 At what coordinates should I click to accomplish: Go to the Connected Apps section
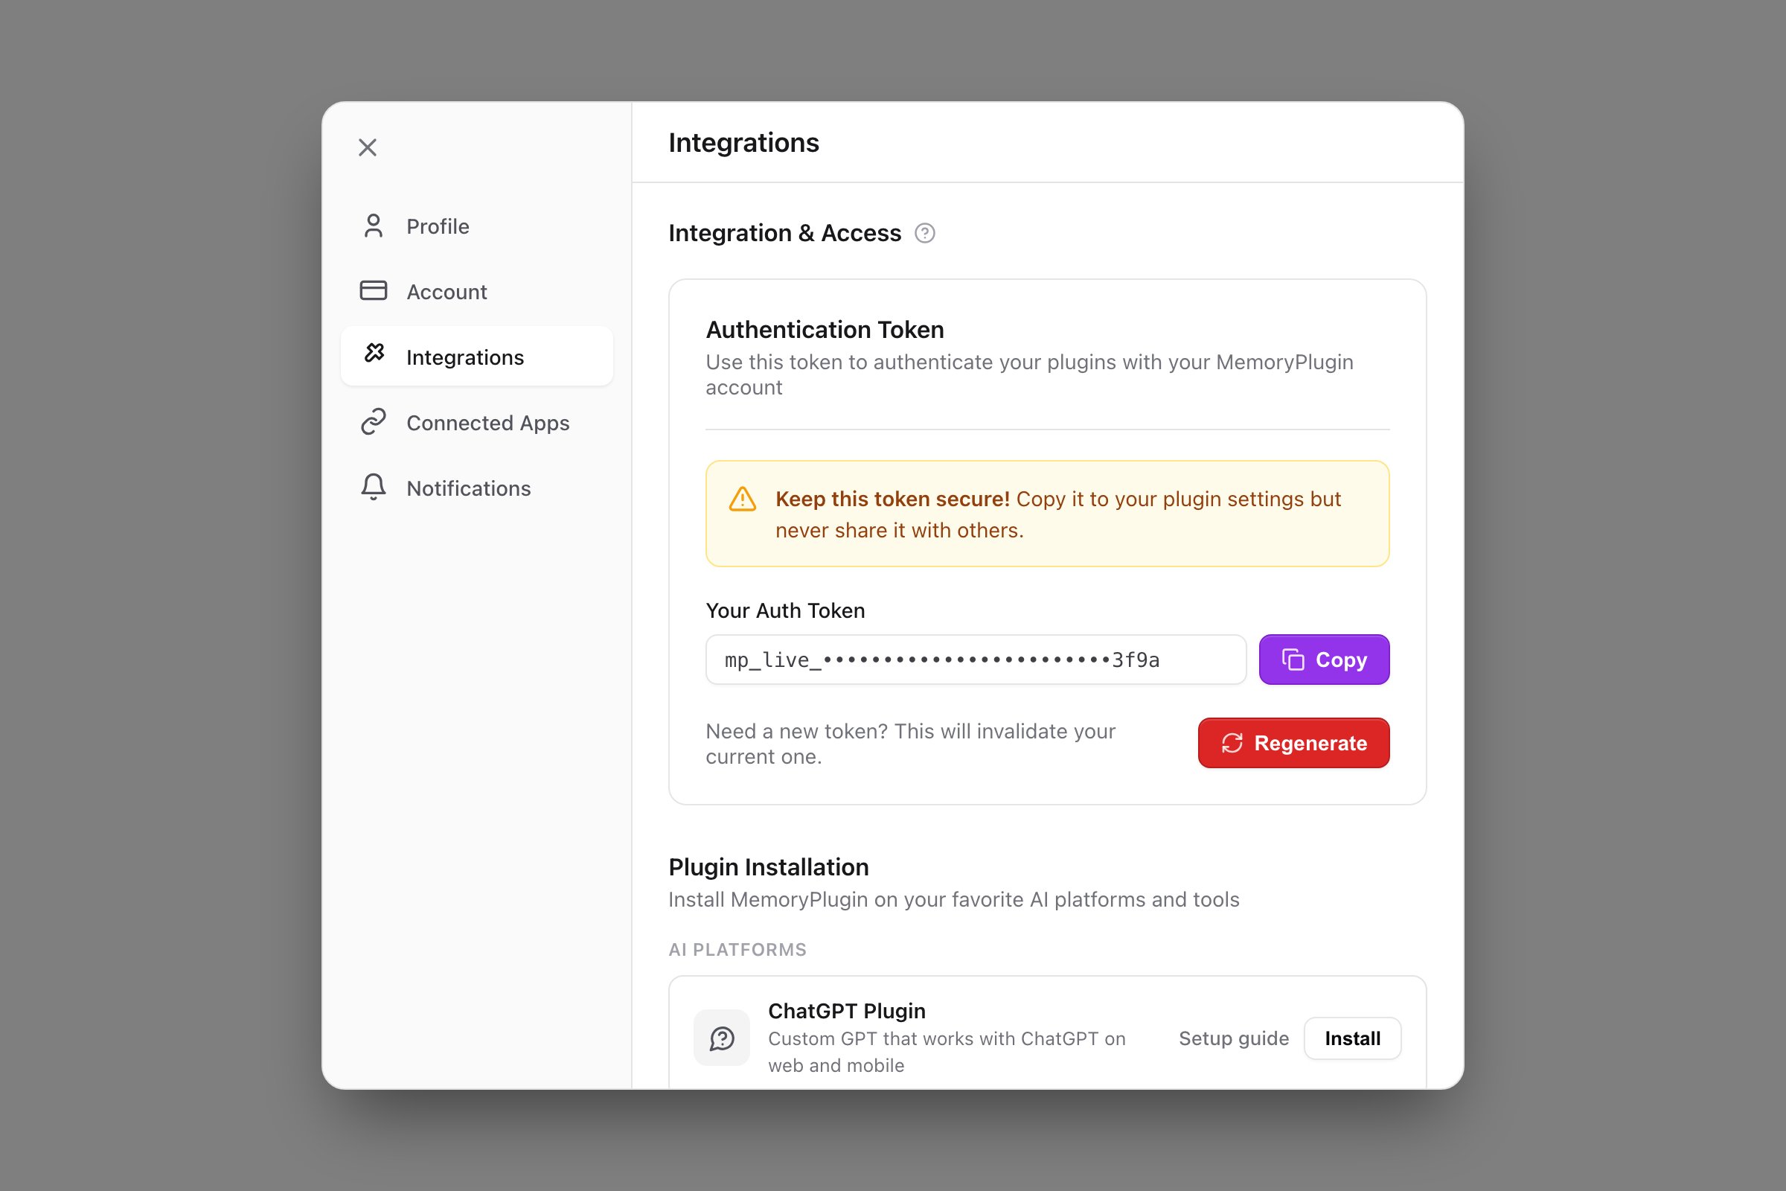[477, 422]
